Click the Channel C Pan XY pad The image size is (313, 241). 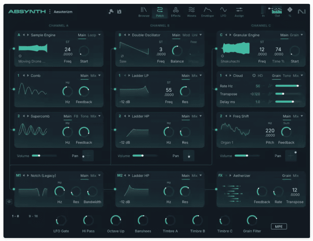(291, 156)
